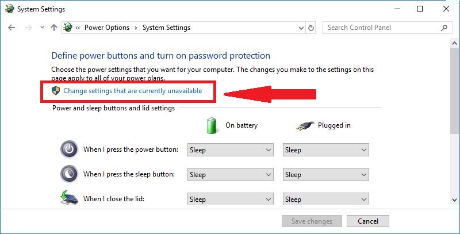Click the vertical scrollbar down arrow
The width and height of the screenshot is (460, 234).
pyautogui.click(x=454, y=200)
